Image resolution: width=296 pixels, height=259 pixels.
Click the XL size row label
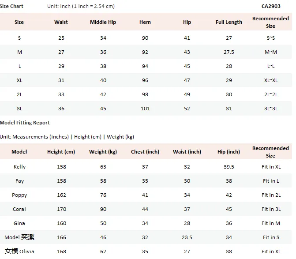(x=19, y=80)
